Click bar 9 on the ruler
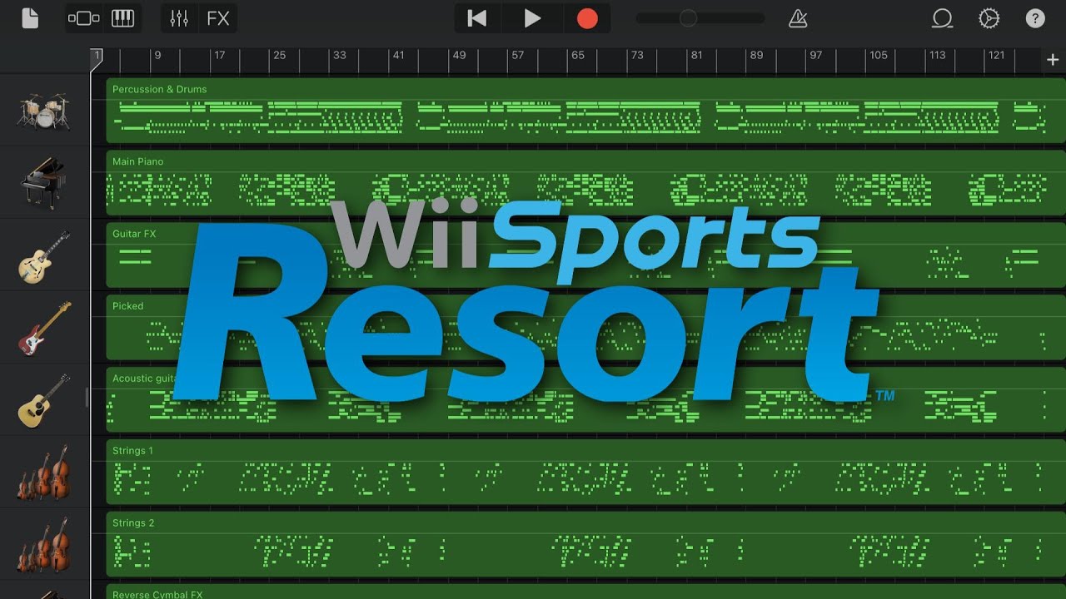The width and height of the screenshot is (1066, 599). point(157,56)
